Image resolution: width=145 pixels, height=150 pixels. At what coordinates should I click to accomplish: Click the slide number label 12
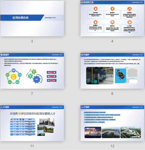(112, 146)
